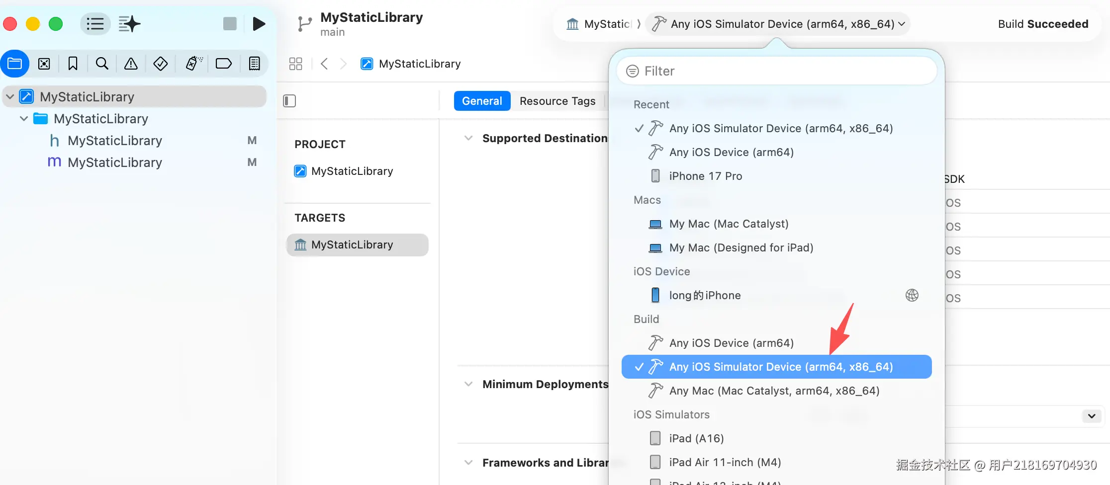Open the coding assistant sparkle icon
1110x485 pixels.
(x=129, y=24)
